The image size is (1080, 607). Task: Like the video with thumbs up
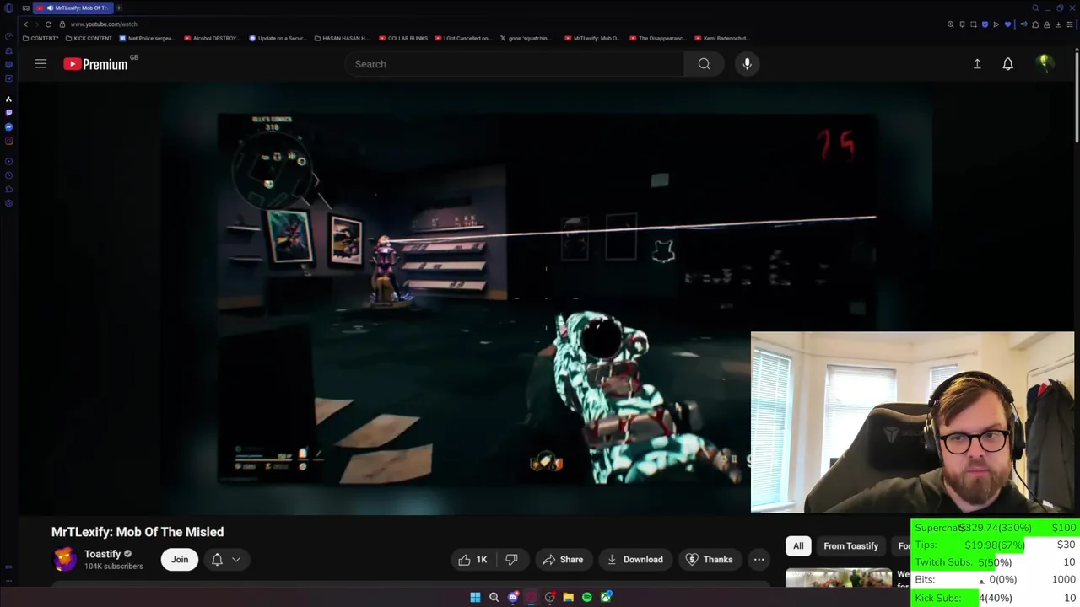pyautogui.click(x=472, y=560)
